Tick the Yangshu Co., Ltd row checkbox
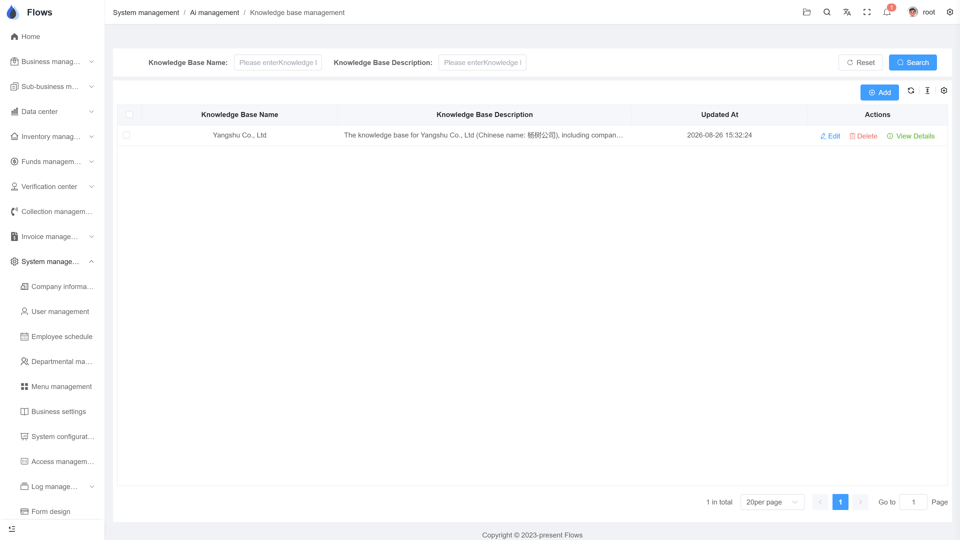The height and width of the screenshot is (540, 960). (127, 135)
